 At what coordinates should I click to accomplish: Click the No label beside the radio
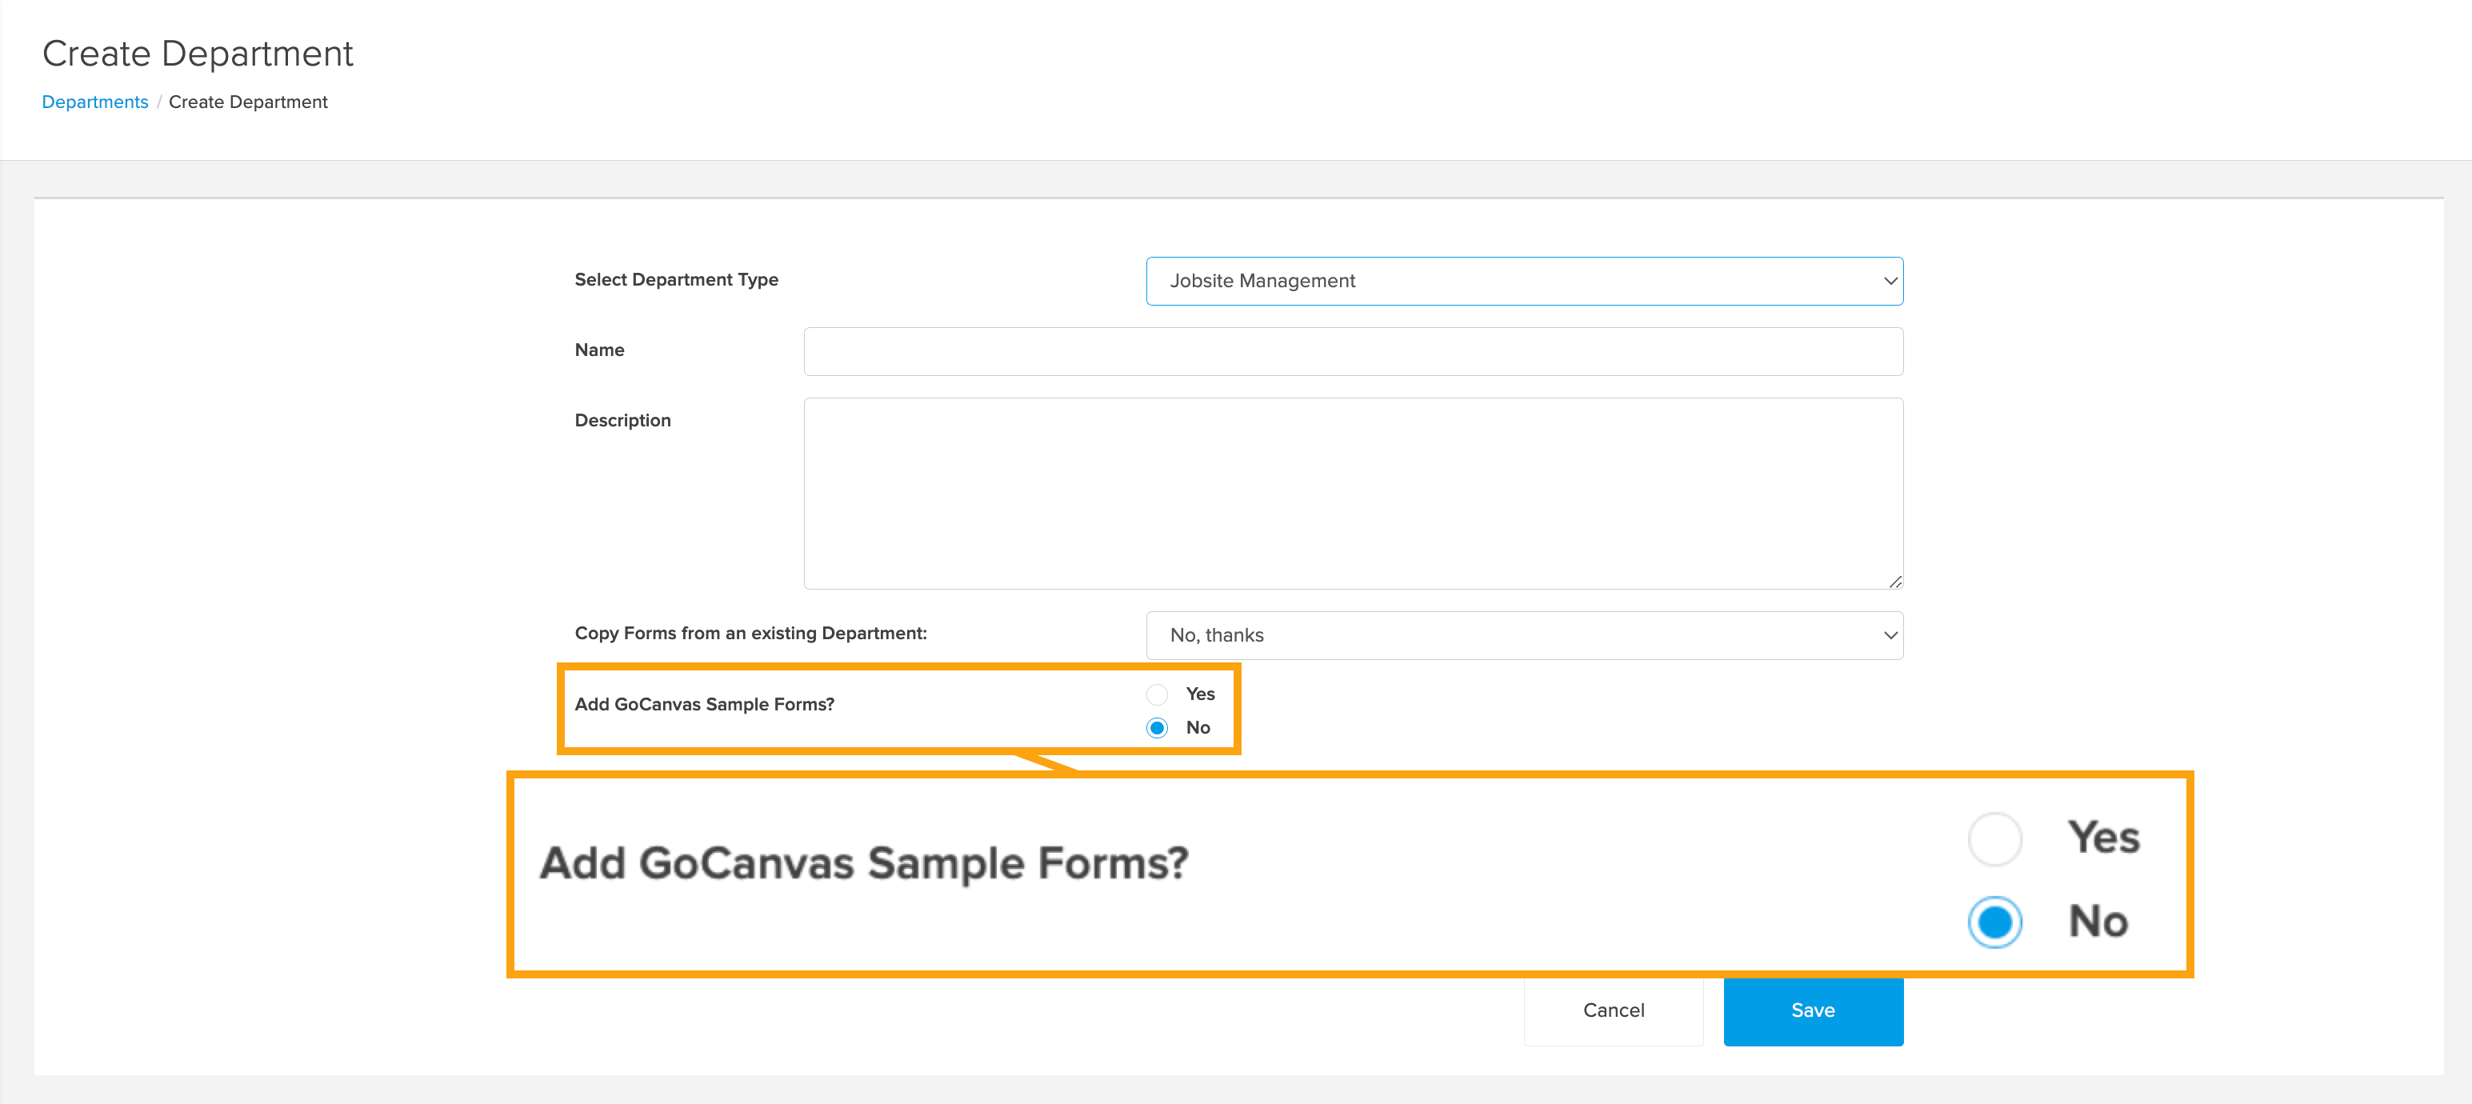pyautogui.click(x=1198, y=728)
